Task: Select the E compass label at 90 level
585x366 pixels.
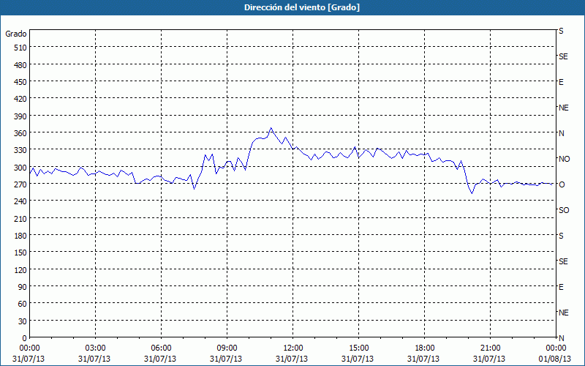Action: 561,287
